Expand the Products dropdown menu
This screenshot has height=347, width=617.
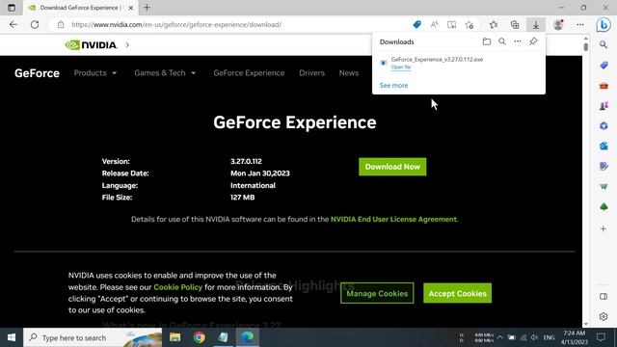tap(95, 73)
